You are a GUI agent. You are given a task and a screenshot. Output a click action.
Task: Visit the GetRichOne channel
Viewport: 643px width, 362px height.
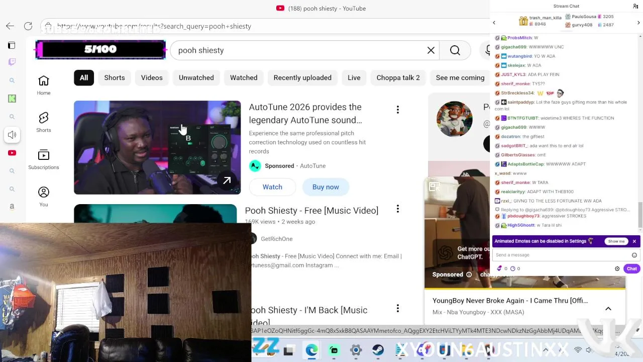(276, 239)
